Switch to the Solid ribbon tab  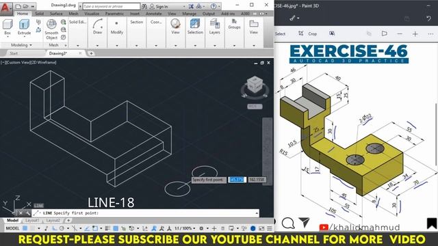(x=39, y=14)
